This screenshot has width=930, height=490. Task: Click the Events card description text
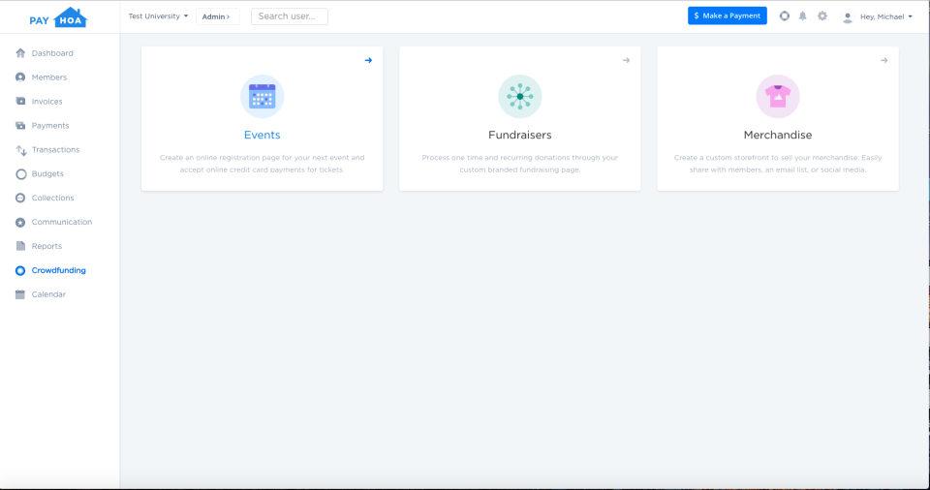[x=263, y=164]
